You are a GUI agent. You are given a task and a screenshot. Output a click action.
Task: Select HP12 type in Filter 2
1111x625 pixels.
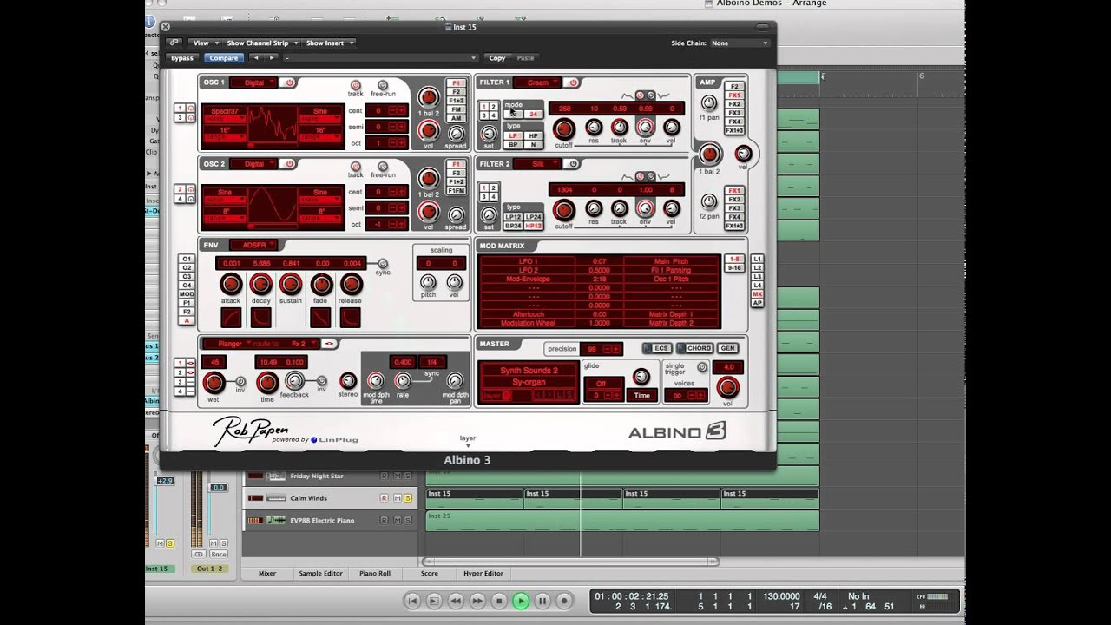pyautogui.click(x=533, y=226)
